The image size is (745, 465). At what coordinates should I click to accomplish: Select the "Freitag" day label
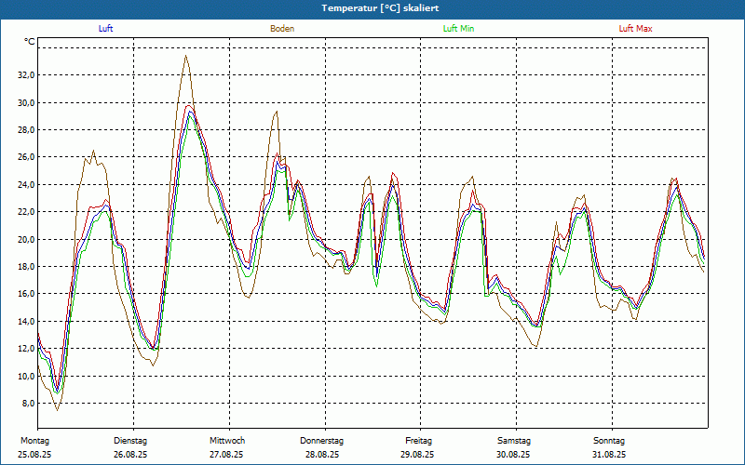tap(419, 440)
